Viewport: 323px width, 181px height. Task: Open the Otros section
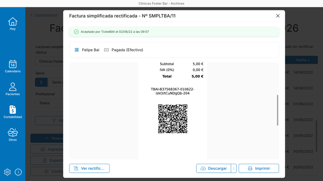(13, 135)
